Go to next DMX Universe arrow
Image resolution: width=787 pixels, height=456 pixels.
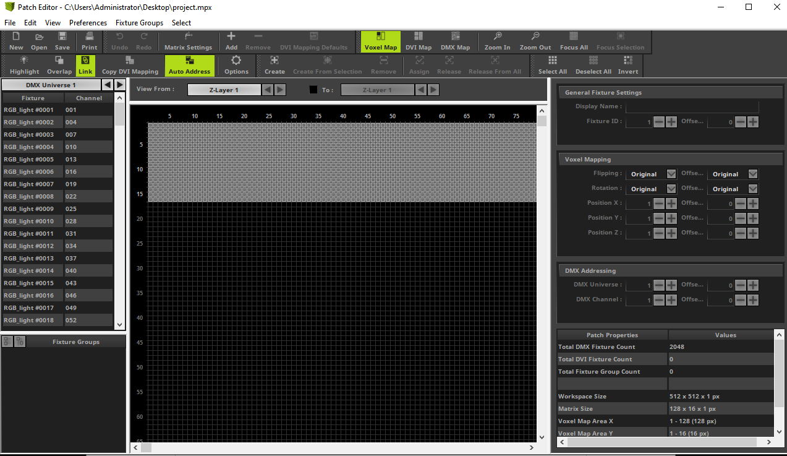click(x=120, y=85)
